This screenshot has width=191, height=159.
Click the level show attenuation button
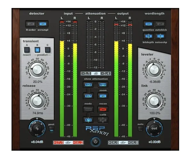(103, 85)
